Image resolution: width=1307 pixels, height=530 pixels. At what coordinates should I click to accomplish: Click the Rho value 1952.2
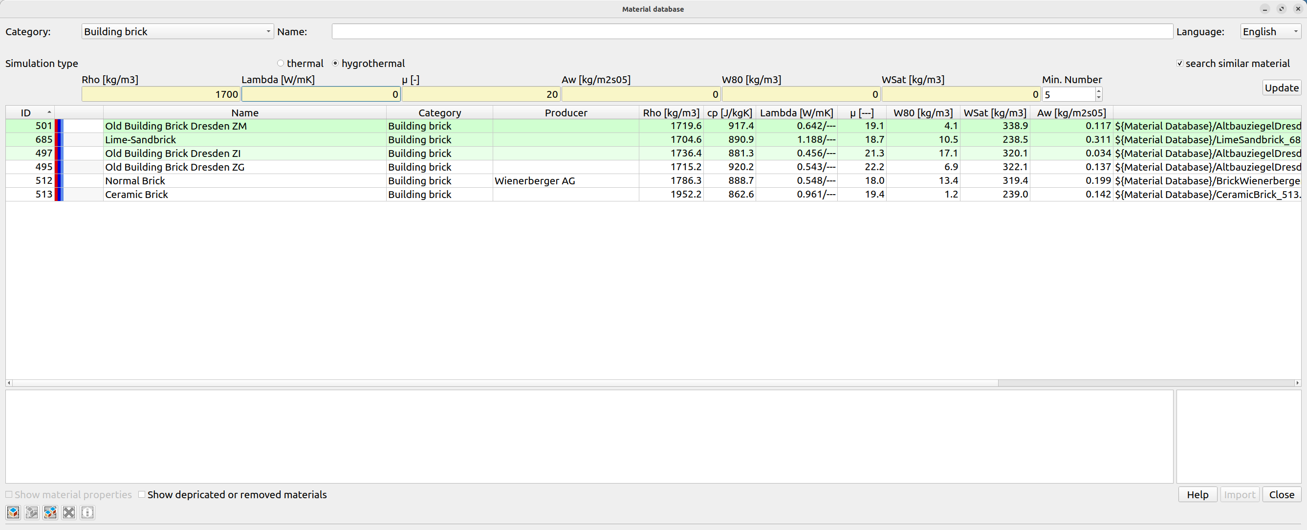[x=685, y=195]
